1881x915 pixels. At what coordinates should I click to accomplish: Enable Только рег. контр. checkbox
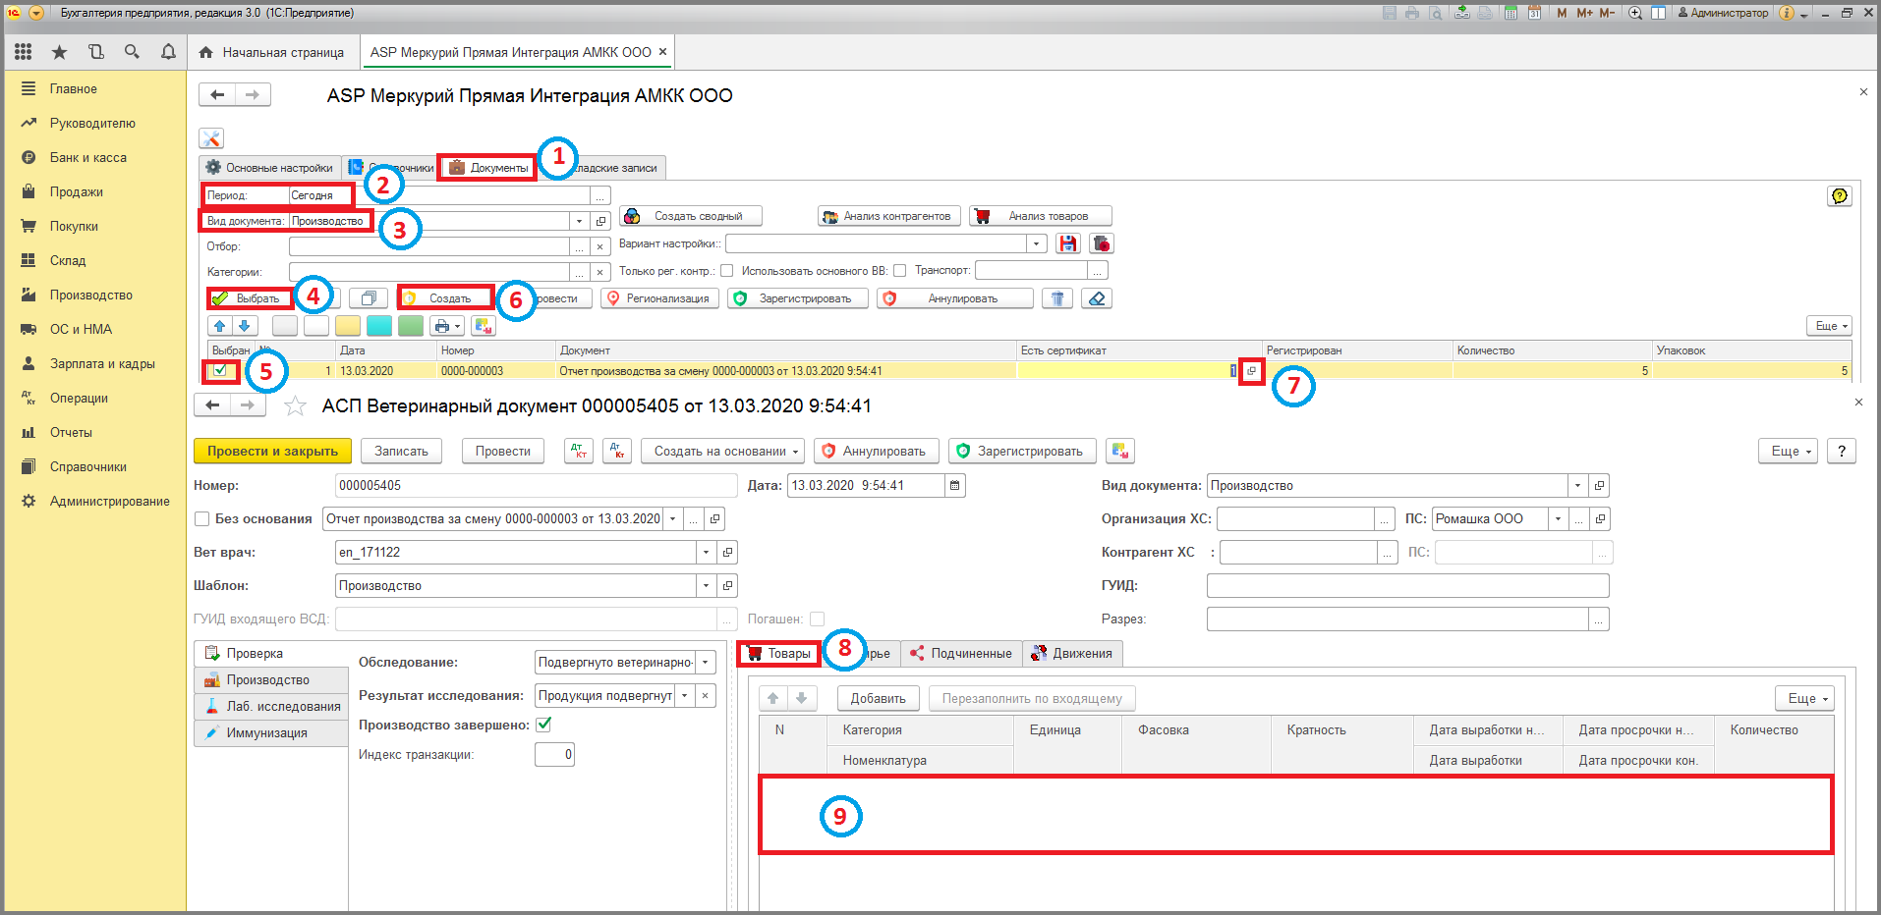point(727,271)
